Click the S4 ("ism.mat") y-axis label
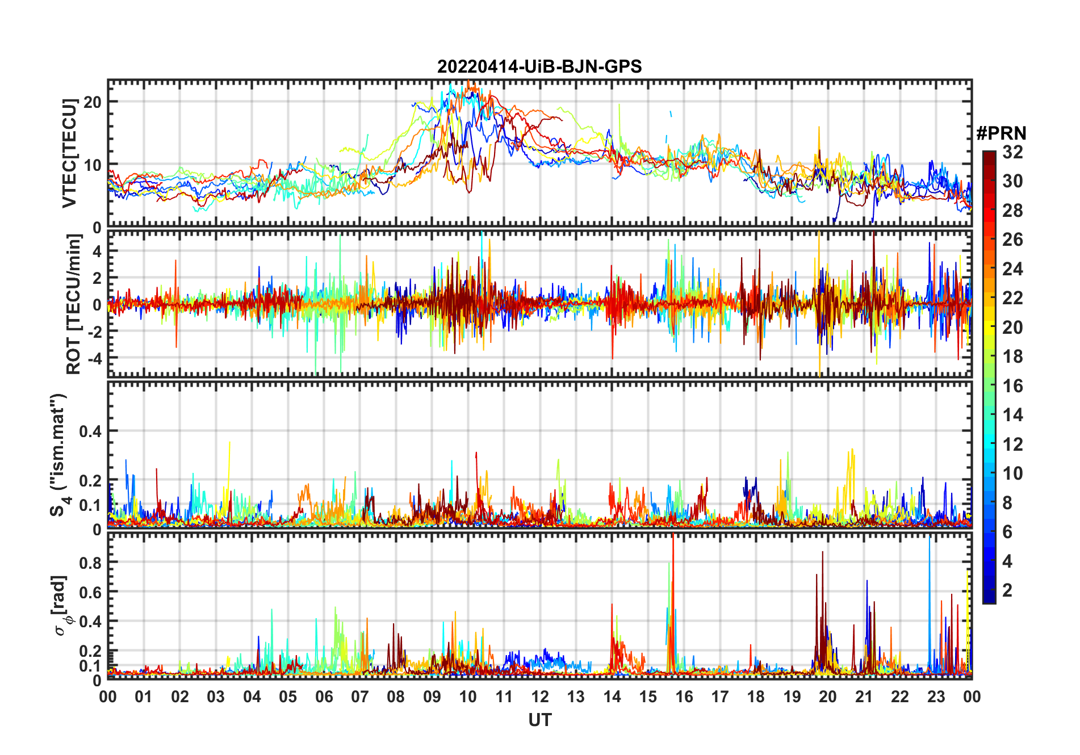The width and height of the screenshot is (1080, 755). (x=58, y=455)
